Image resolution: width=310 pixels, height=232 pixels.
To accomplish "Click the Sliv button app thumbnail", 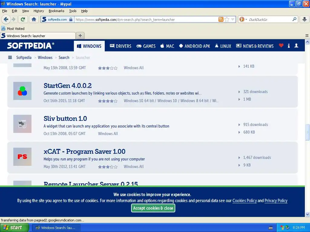I will point(22,124).
